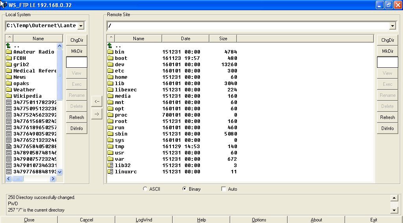Image resolution: width=403 pixels, height=223 pixels.
Task: Select the lib32 link icon in remote list
Action: point(110,165)
